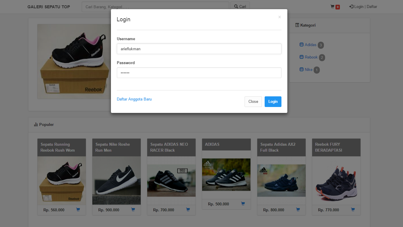403x227 pixels.
Task: Add Reebok FURY to cart
Action: click(353, 210)
